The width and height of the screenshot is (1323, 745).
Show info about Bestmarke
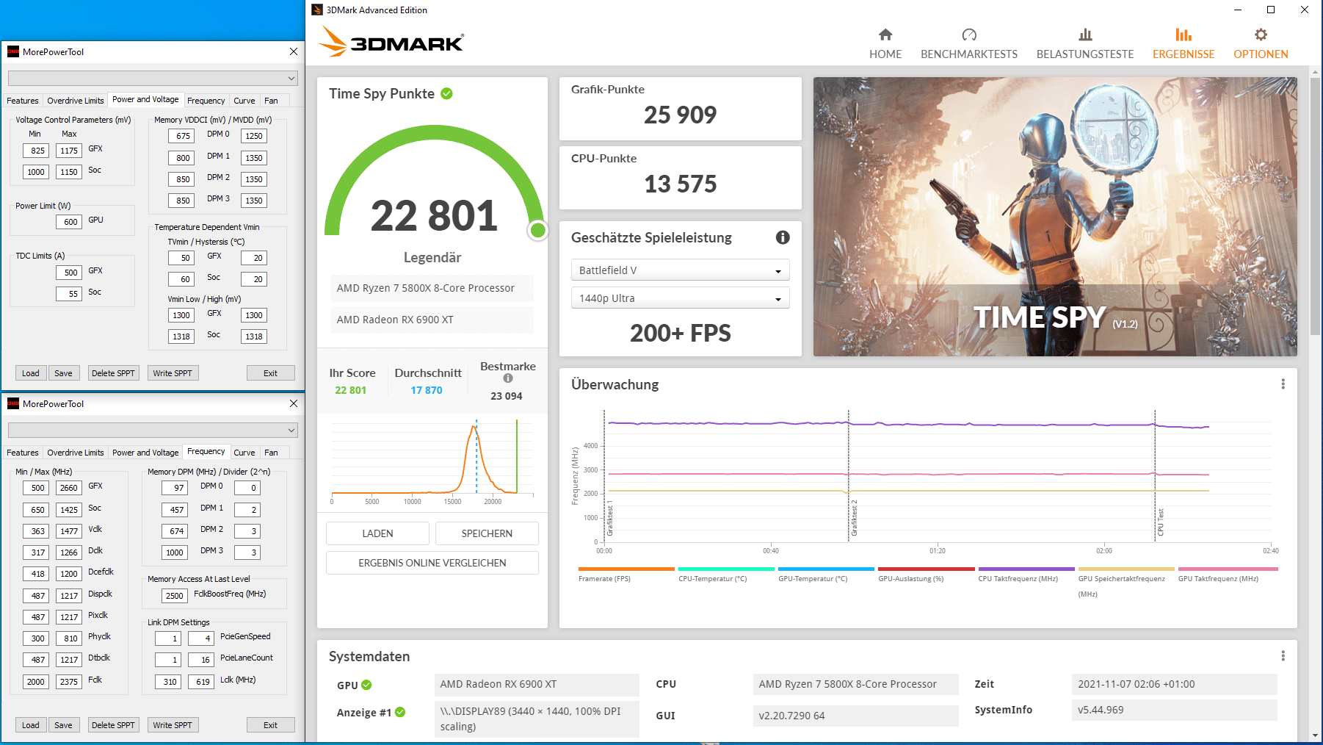pos(508,378)
